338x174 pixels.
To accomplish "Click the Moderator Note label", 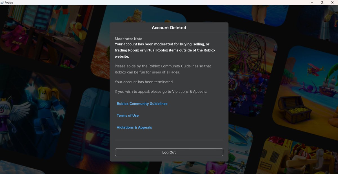I will (x=128, y=39).
